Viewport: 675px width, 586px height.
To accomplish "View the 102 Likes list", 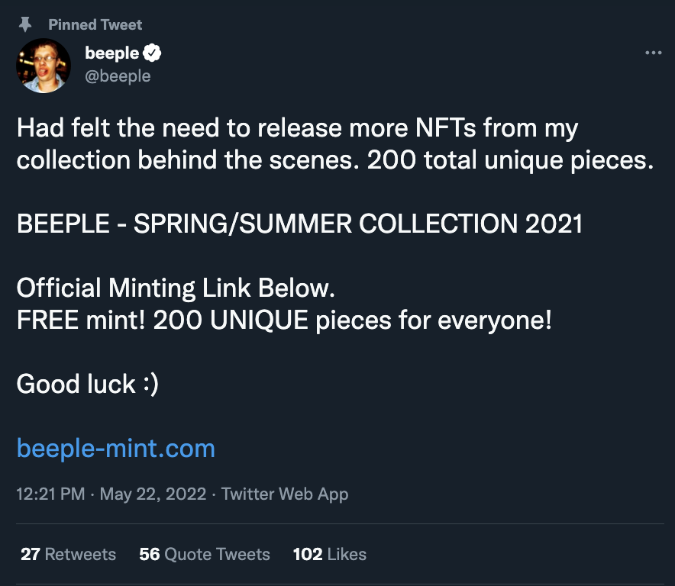I will click(x=329, y=554).
